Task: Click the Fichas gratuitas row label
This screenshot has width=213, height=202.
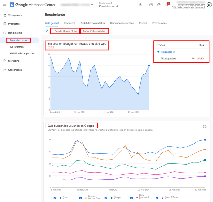Action: tap(168, 58)
